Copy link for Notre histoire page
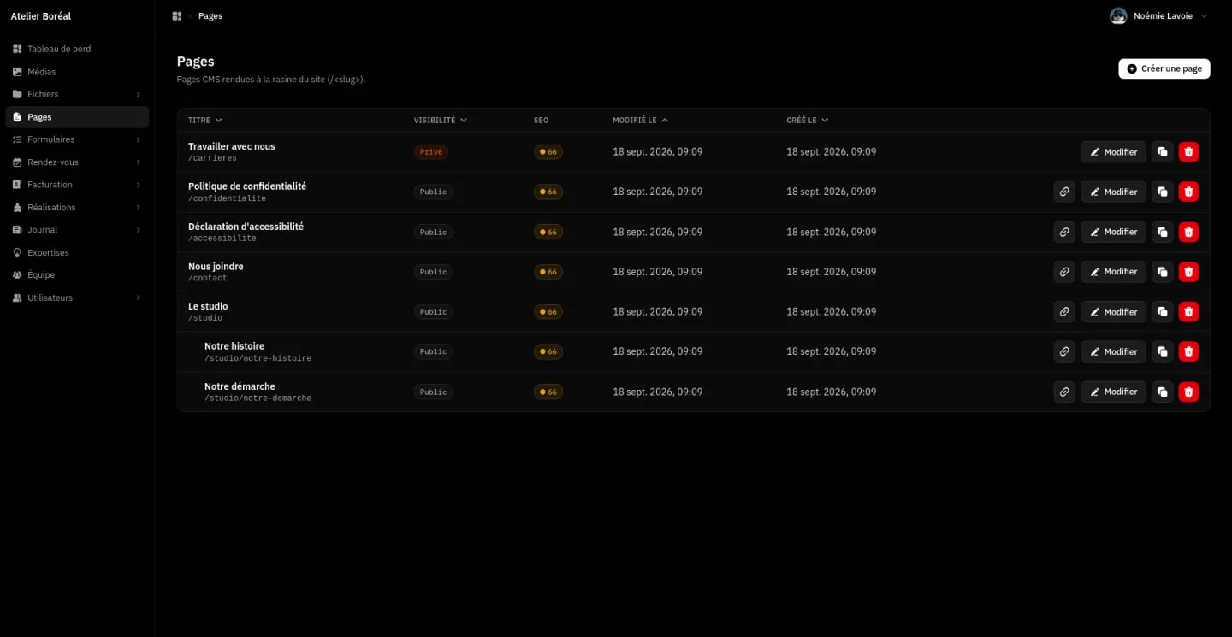 point(1064,351)
